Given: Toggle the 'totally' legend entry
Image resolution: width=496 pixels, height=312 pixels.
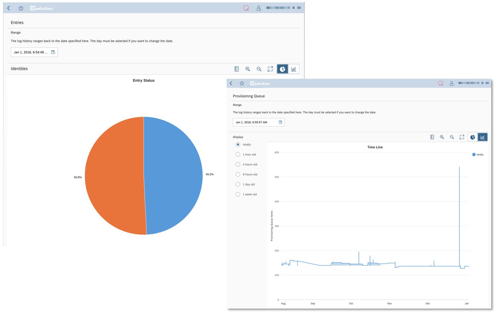Looking at the screenshot, I should (x=478, y=154).
